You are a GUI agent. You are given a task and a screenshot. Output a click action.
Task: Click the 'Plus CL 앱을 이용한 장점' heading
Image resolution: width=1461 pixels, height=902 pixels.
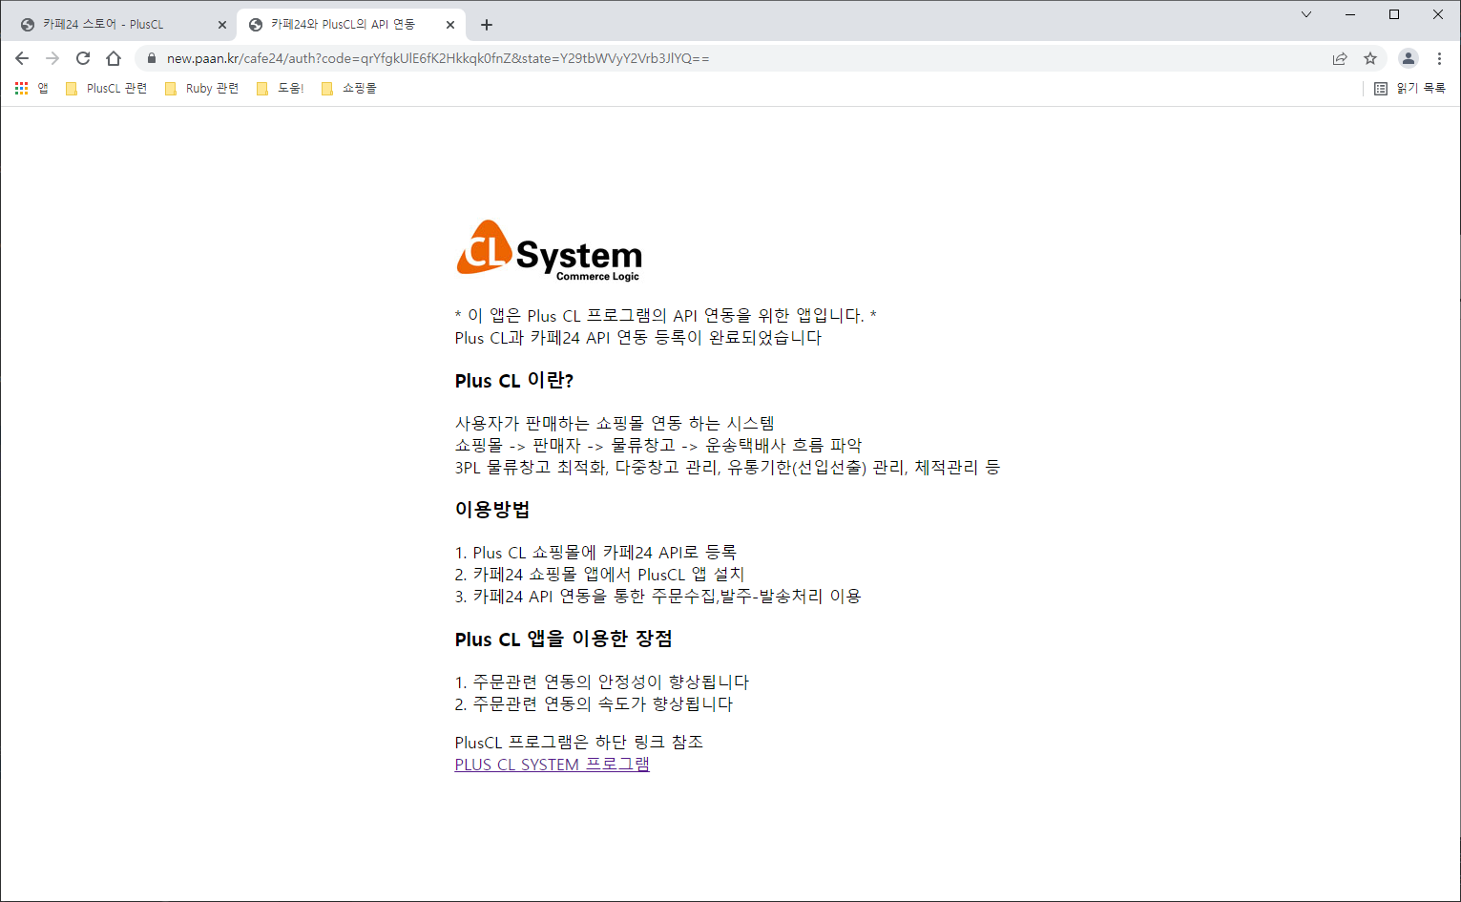[564, 639]
